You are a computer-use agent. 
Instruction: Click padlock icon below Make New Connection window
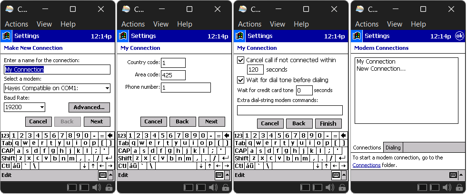(x=109, y=187)
